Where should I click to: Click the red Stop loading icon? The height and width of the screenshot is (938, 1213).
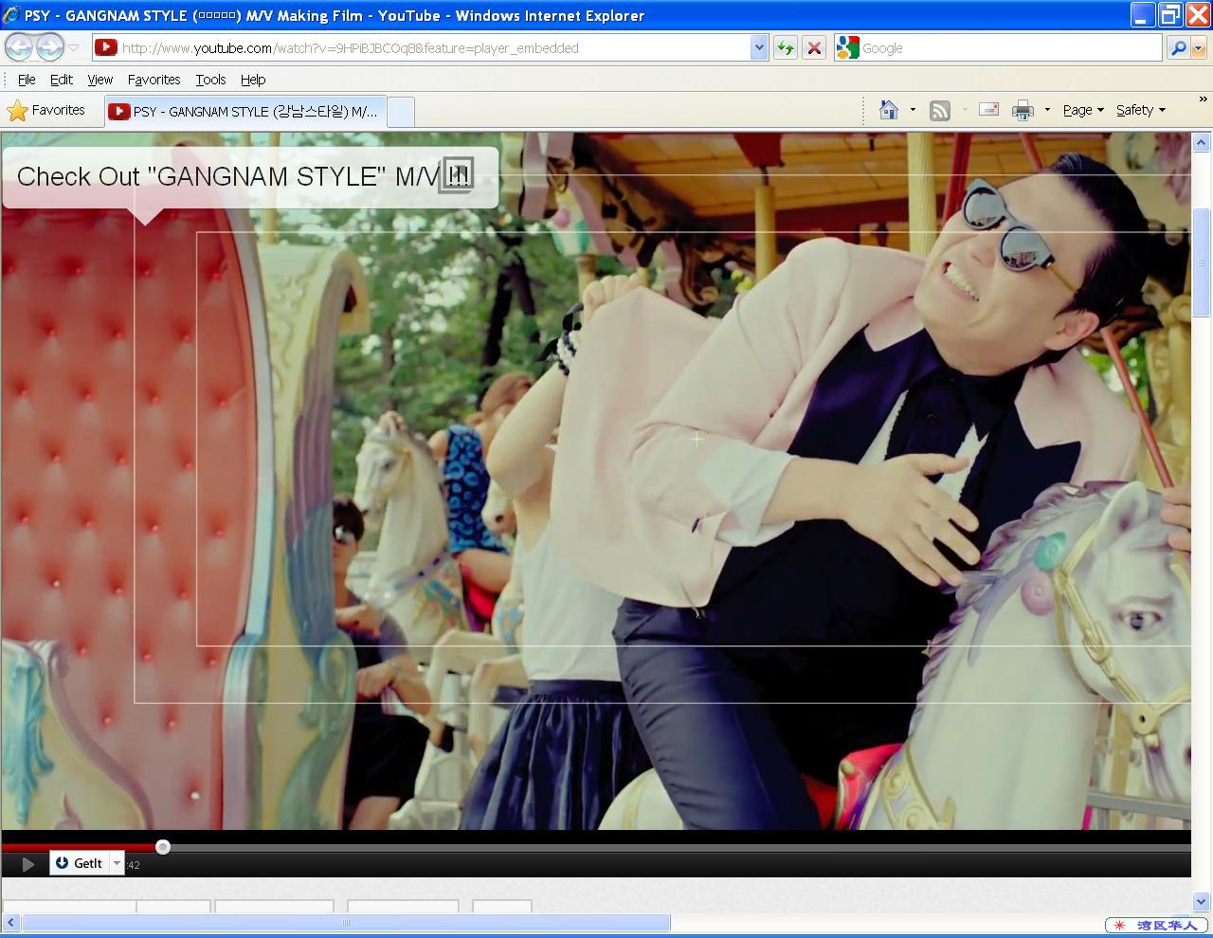(x=813, y=47)
